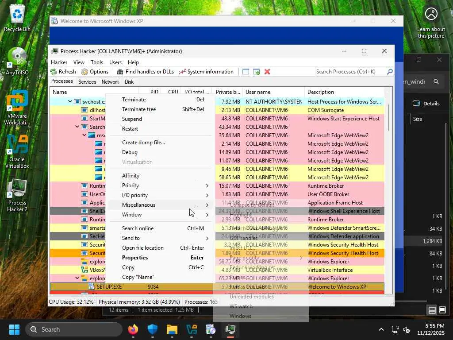Select Suspend in the context menu
The image size is (453, 340).
[x=160, y=119]
